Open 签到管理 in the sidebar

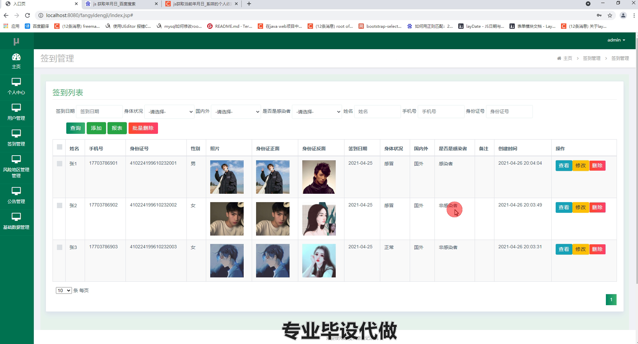click(16, 138)
